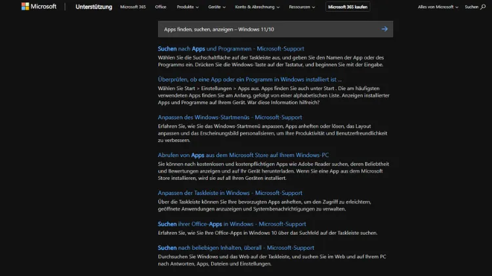Click description starting 'Wählen Sie Start > Einstellungen'
The height and width of the screenshot is (276, 492).
[274, 95]
